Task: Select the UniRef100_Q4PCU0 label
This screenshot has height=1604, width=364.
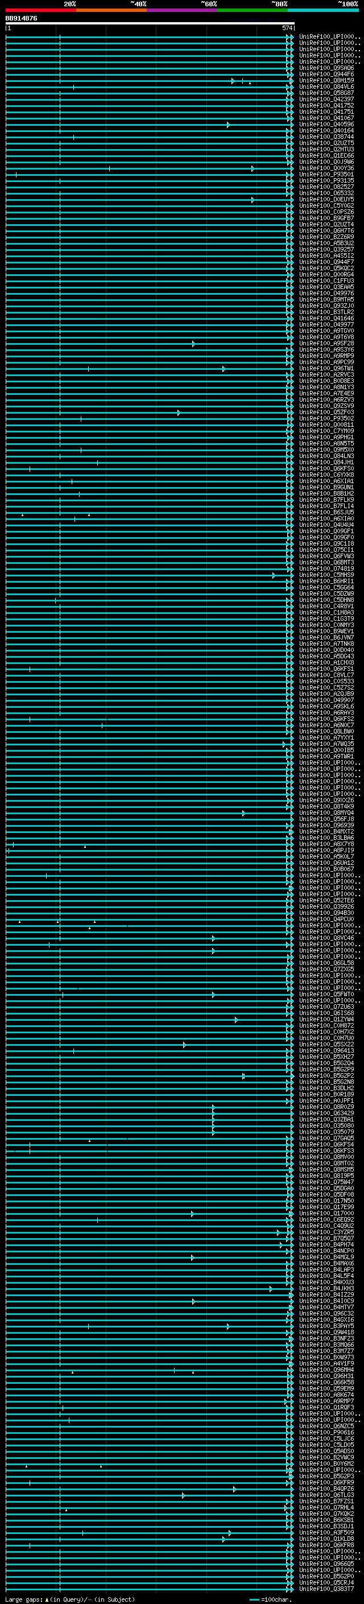Action: [326, 919]
